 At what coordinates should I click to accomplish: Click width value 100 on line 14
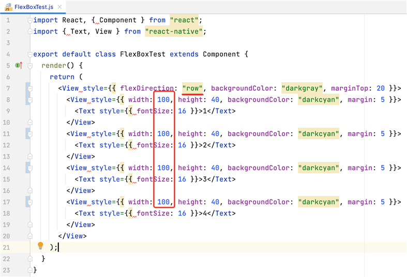point(163,168)
